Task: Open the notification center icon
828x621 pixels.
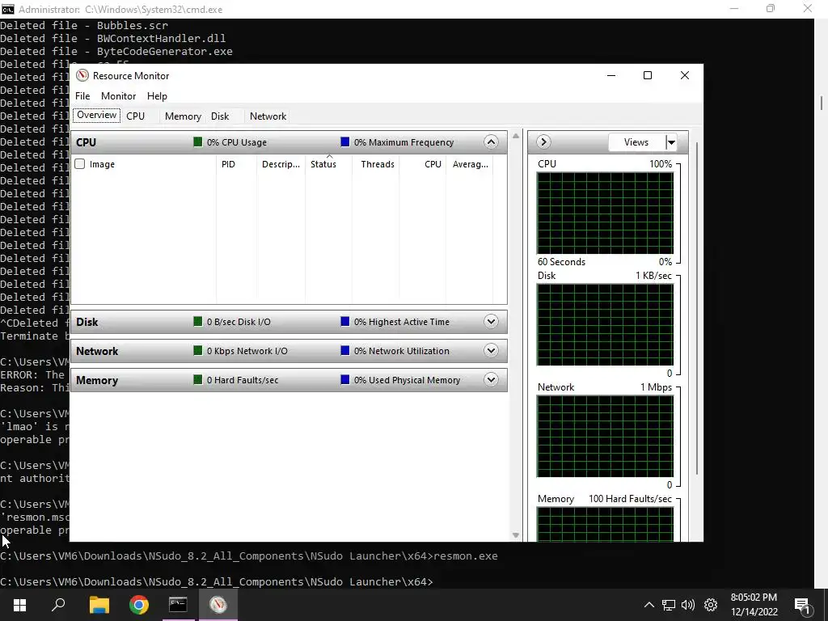Action: tap(803, 605)
